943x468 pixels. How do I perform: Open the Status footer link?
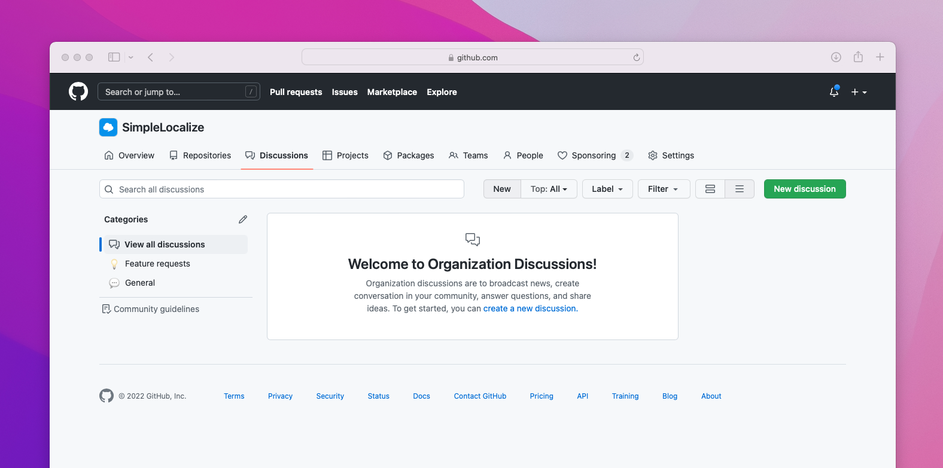click(378, 396)
